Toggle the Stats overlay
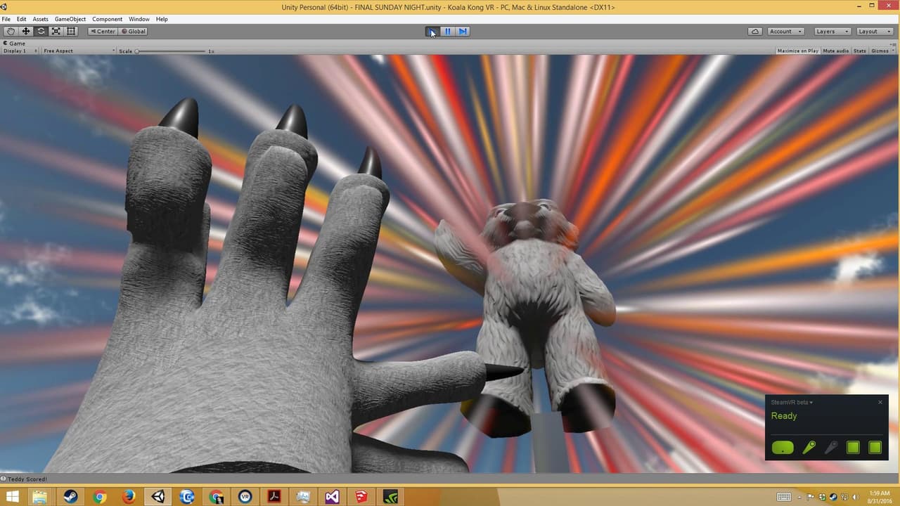 (860, 51)
